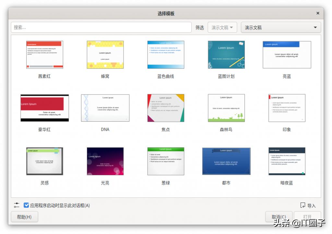This screenshot has height=234, width=332.
Task: Select the 蓝色曲线 template
Action: pyautogui.click(x=166, y=55)
